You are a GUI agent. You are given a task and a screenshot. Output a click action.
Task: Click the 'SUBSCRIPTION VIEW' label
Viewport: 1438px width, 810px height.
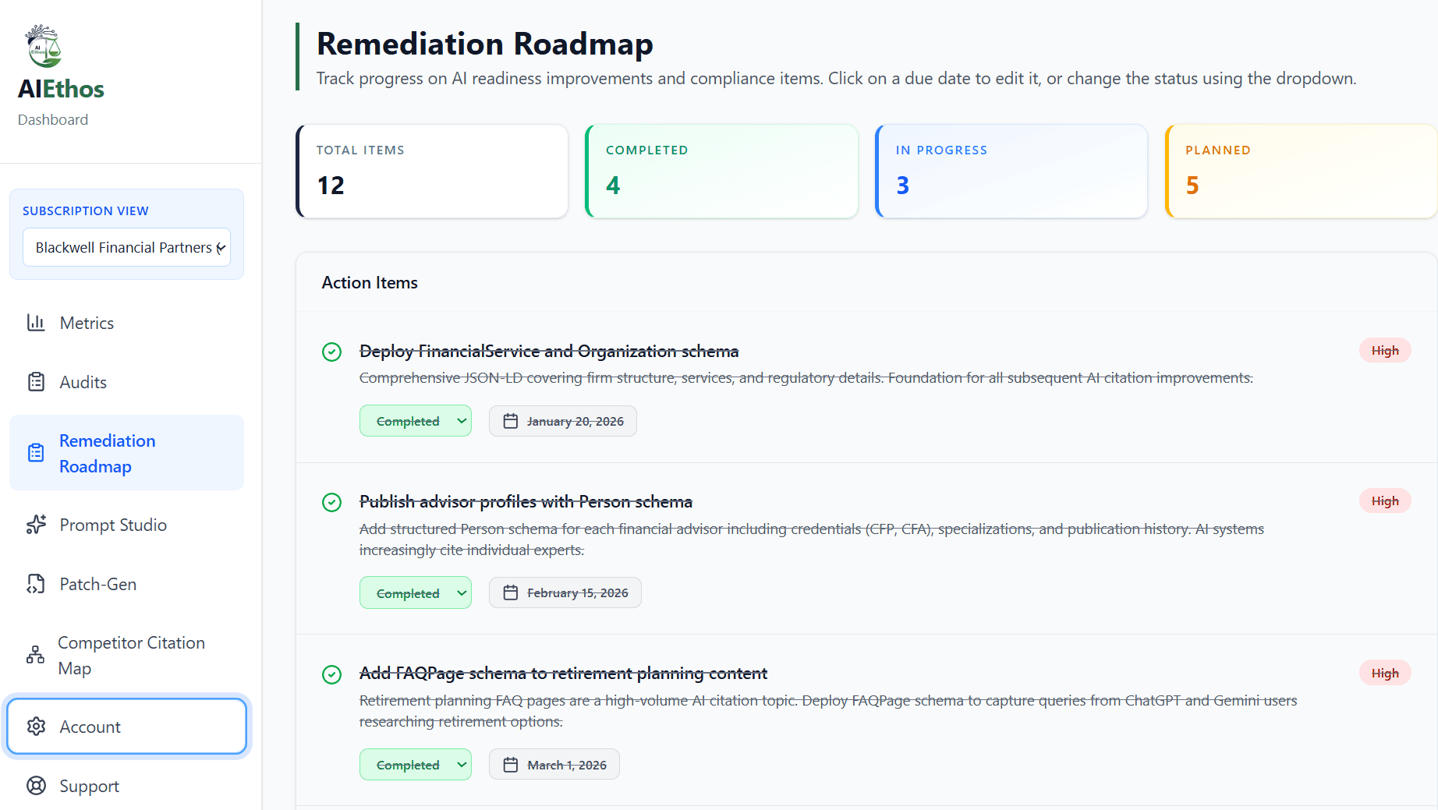[x=86, y=211]
